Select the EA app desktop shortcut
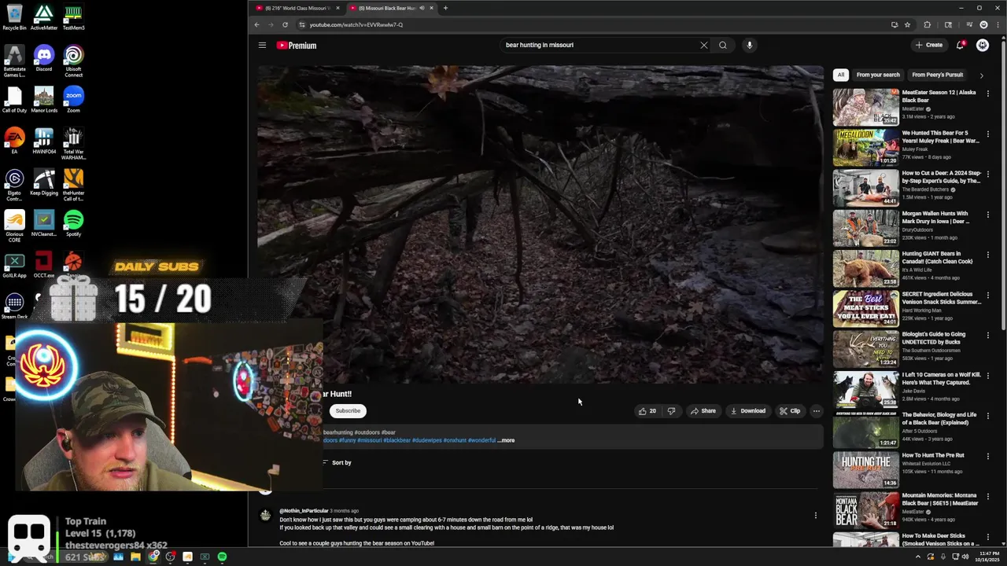Screen dimensions: 1007x566 click(x=14, y=141)
